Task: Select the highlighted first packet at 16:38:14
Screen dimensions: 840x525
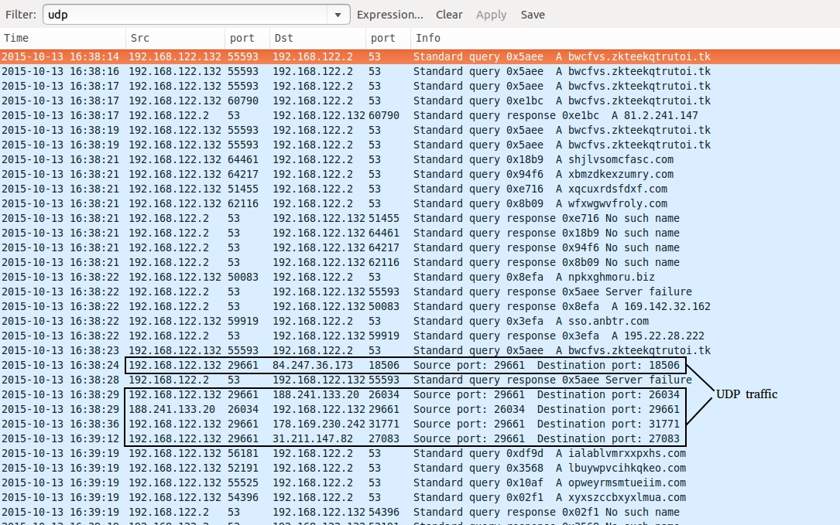Action: click(418, 56)
